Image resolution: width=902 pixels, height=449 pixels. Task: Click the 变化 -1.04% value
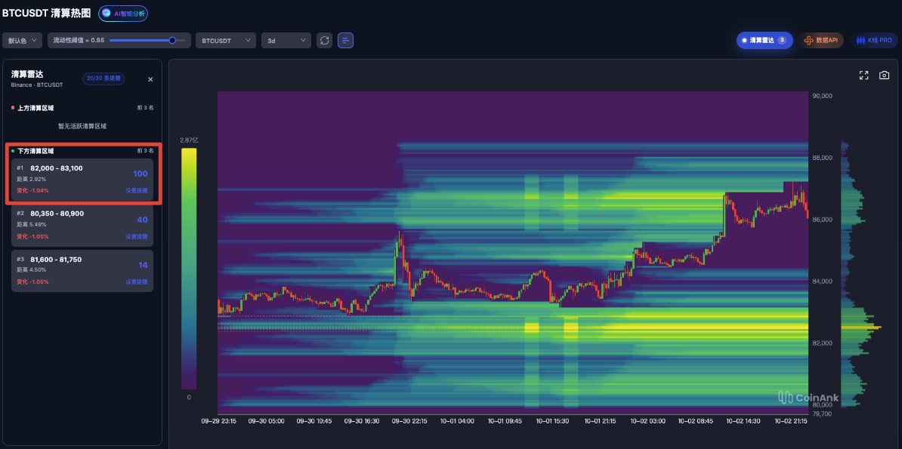click(32, 190)
